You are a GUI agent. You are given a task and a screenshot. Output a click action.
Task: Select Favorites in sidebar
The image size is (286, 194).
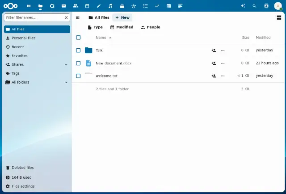tap(37, 56)
